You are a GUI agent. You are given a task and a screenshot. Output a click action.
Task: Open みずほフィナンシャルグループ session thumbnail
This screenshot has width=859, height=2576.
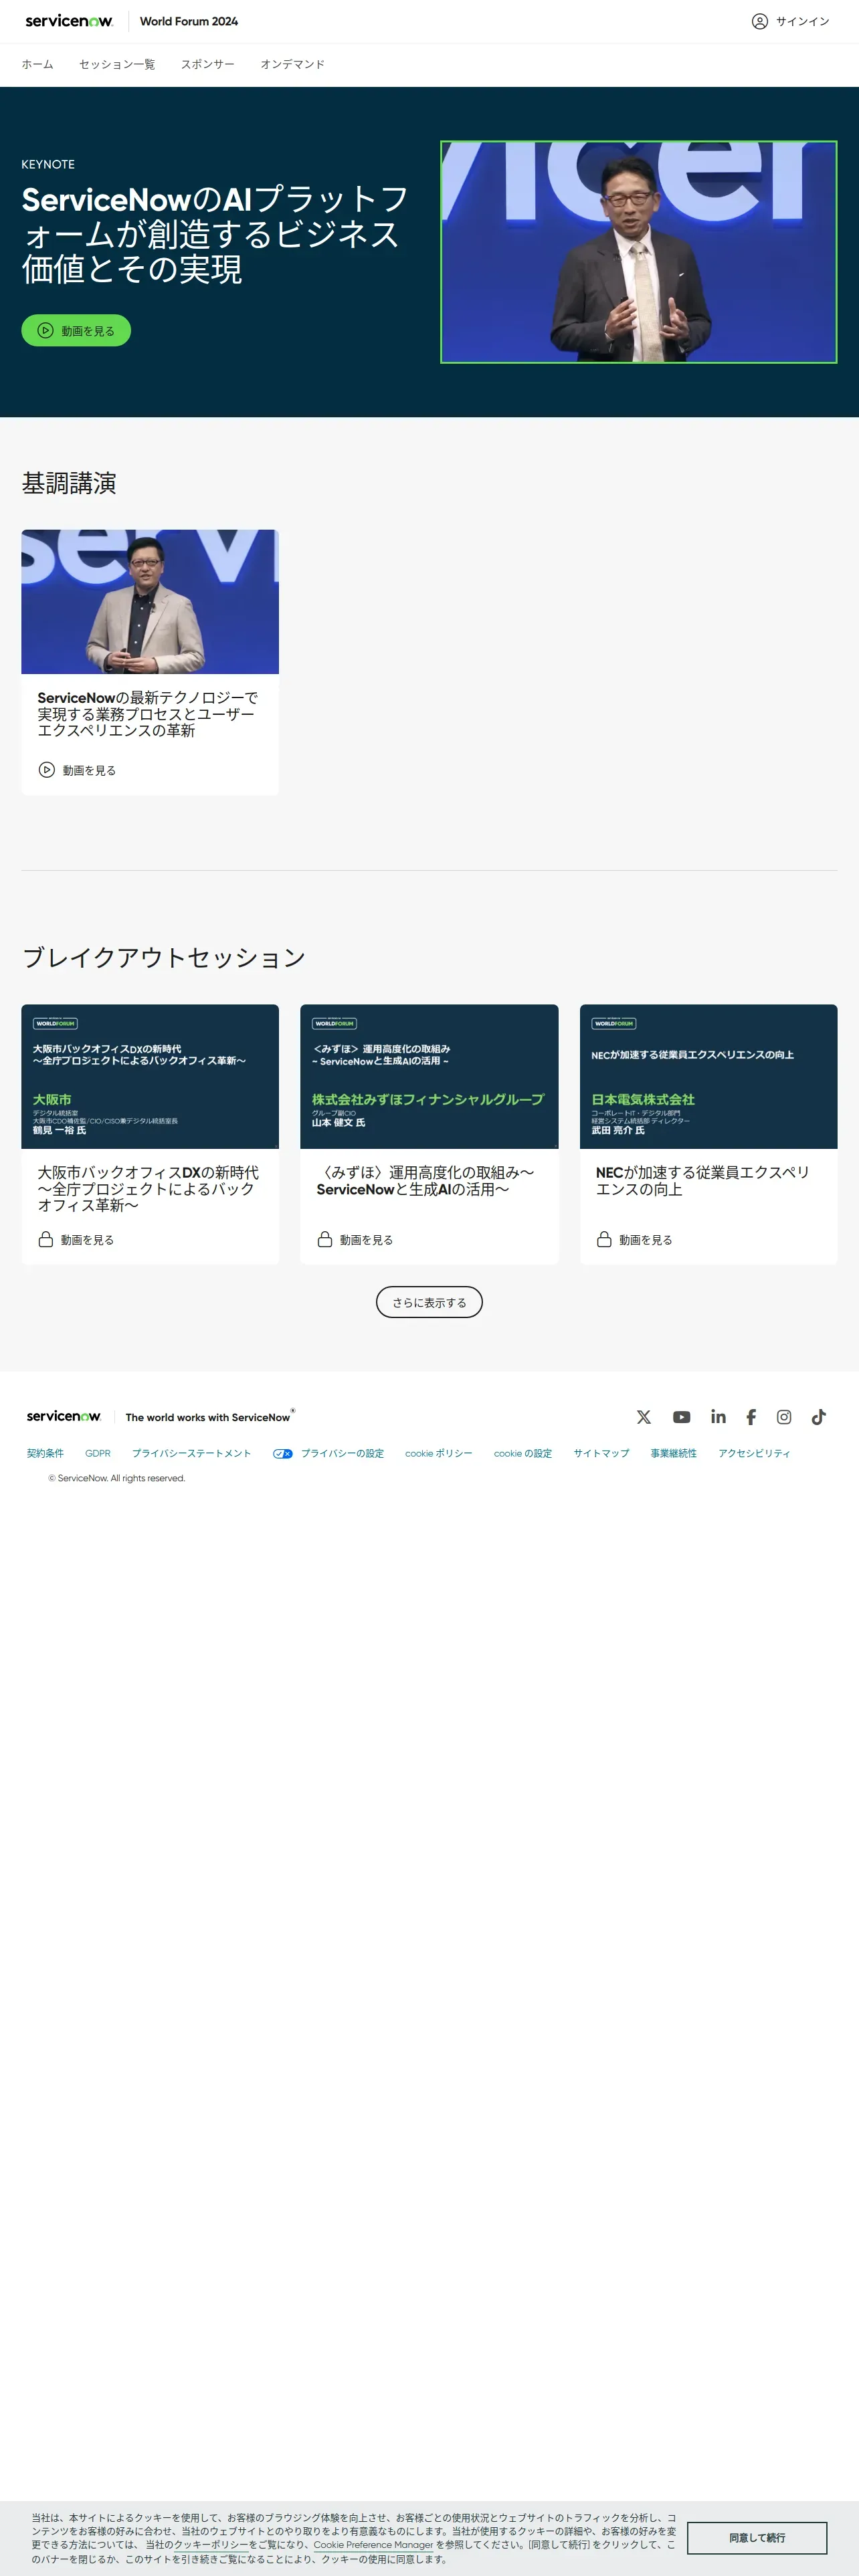pyautogui.click(x=429, y=1076)
